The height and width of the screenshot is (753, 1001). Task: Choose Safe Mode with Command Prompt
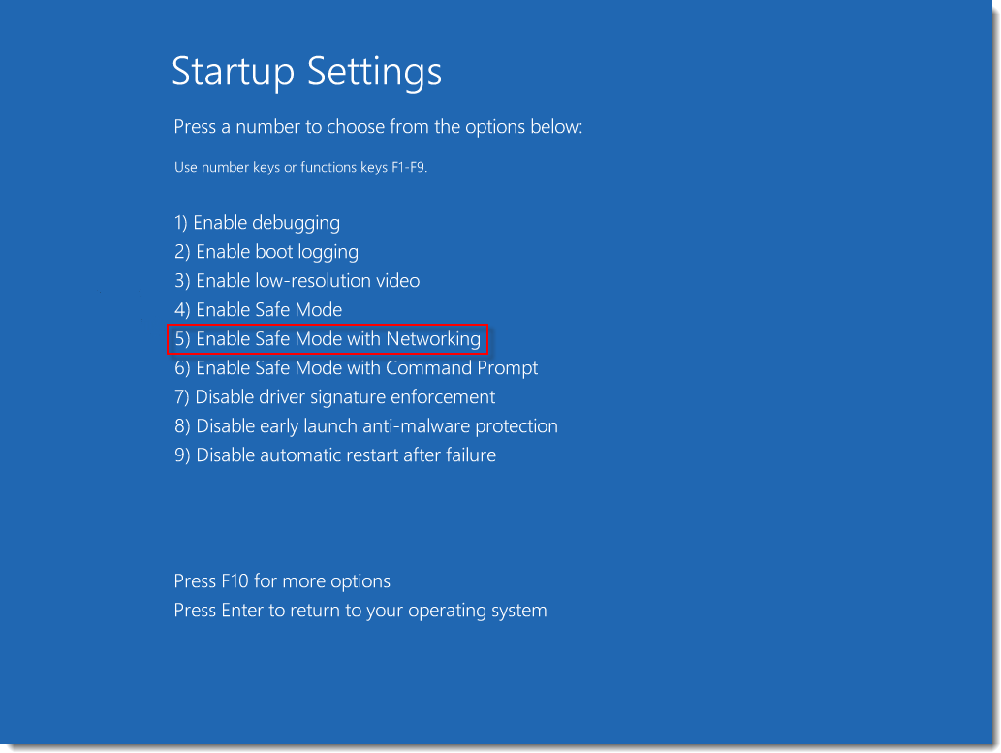tap(355, 367)
